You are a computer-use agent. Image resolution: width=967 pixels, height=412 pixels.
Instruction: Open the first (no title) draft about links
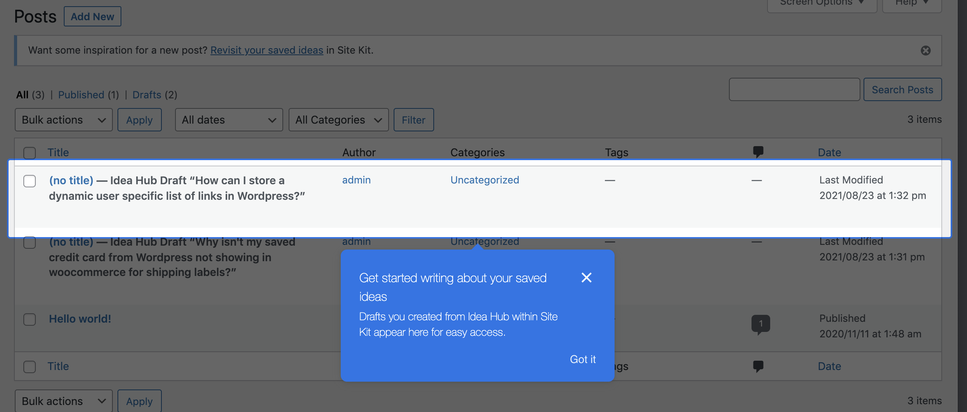pyautogui.click(x=71, y=180)
